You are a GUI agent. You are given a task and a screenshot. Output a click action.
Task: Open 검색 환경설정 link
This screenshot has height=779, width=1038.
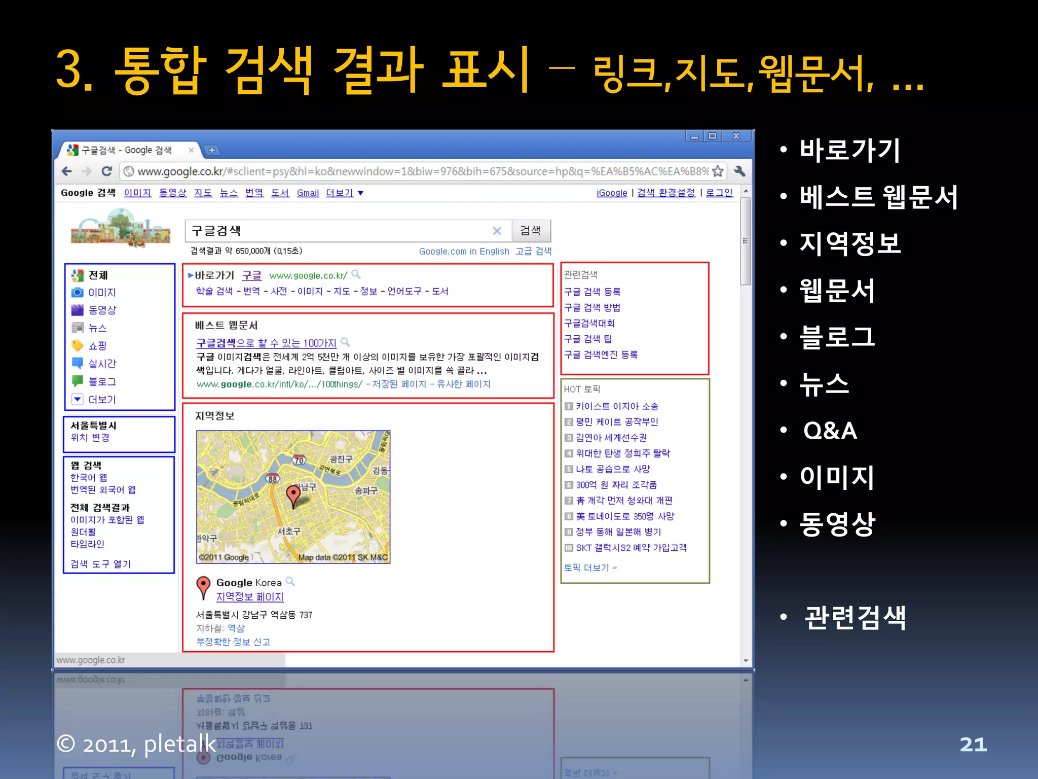(x=666, y=193)
